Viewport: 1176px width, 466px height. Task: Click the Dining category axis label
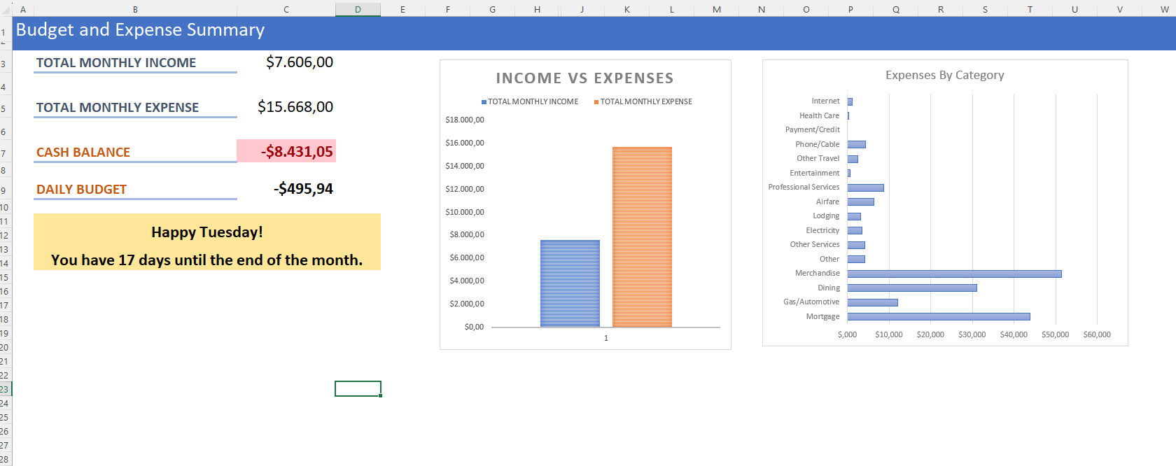[829, 288]
